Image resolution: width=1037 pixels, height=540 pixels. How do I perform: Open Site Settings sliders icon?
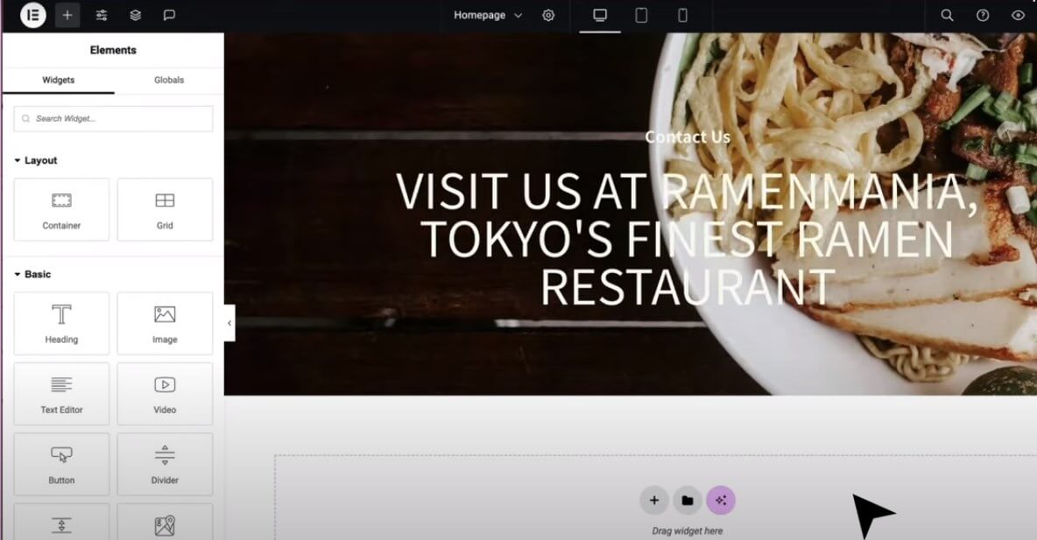point(102,15)
